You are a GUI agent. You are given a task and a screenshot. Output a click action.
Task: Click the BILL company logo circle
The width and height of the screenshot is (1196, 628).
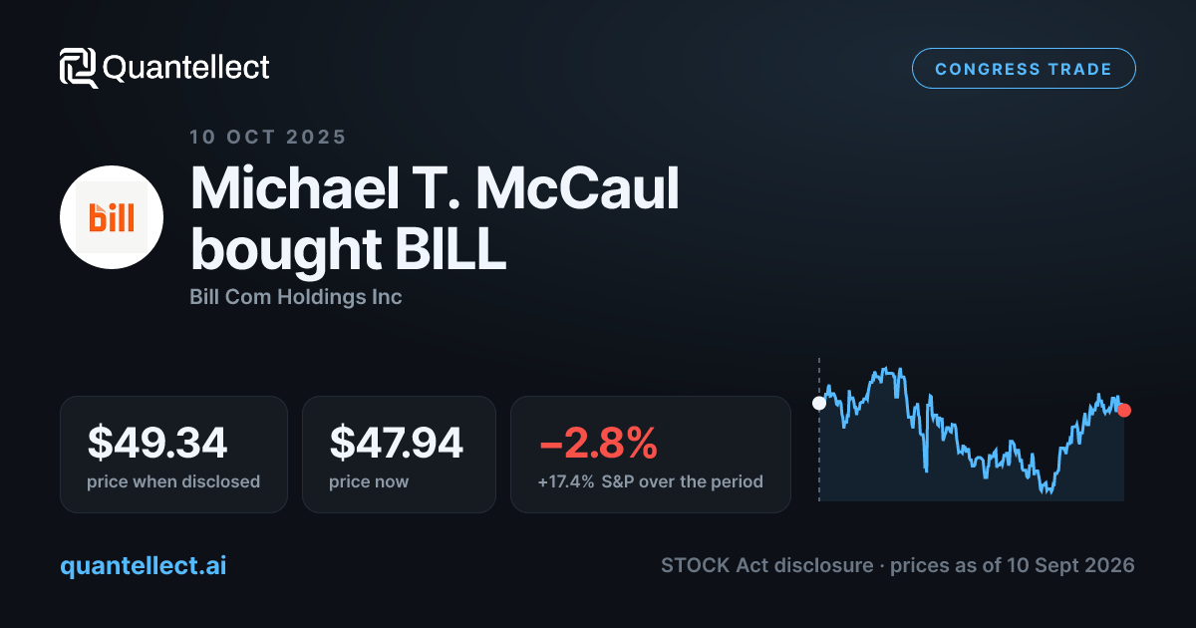click(112, 217)
